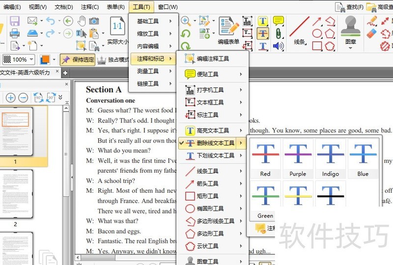Screen dimensions: 393x265
Task: Add a new document tab
Action: click(x=65, y=73)
